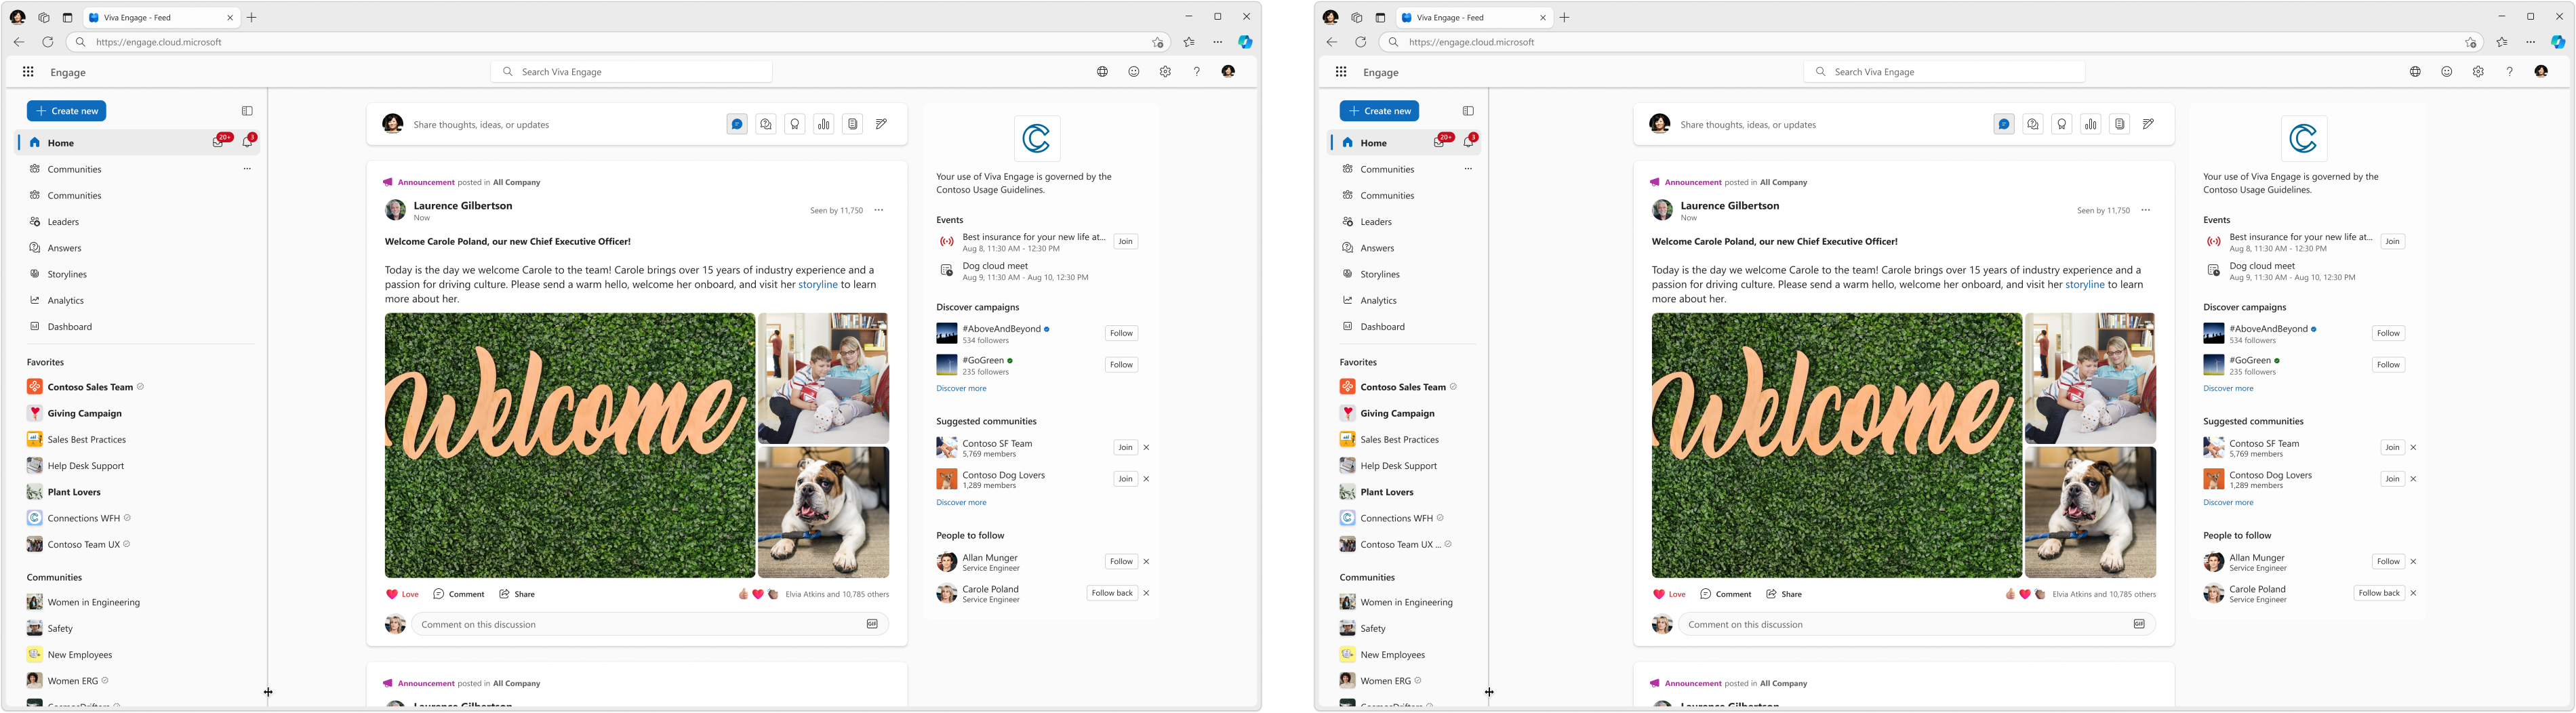This screenshot has height=713, width=2576.
Task: Collapse the sidebar panel icon in left window
Action: [x=247, y=111]
